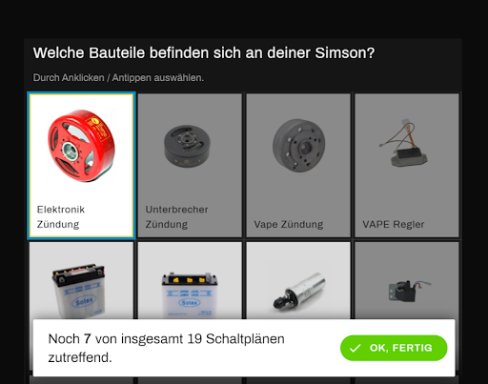The image size is (488, 384).
Task: Click the Welche Bauteile heading
Action: coord(204,52)
